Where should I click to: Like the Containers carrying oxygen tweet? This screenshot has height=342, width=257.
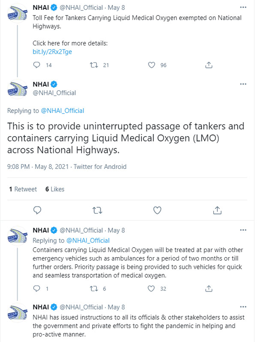click(151, 289)
